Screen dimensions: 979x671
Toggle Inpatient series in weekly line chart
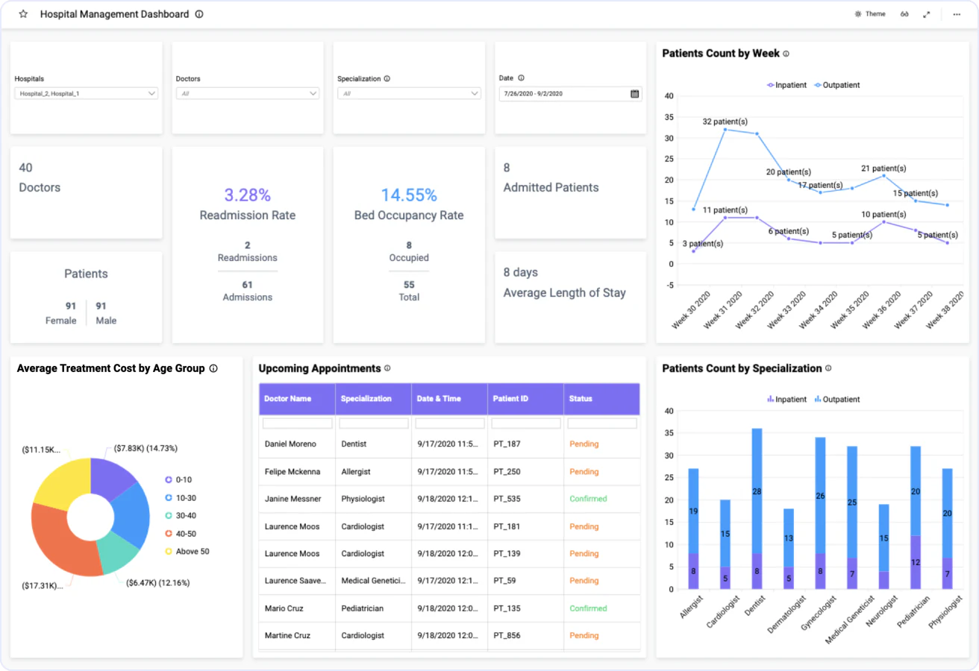786,85
